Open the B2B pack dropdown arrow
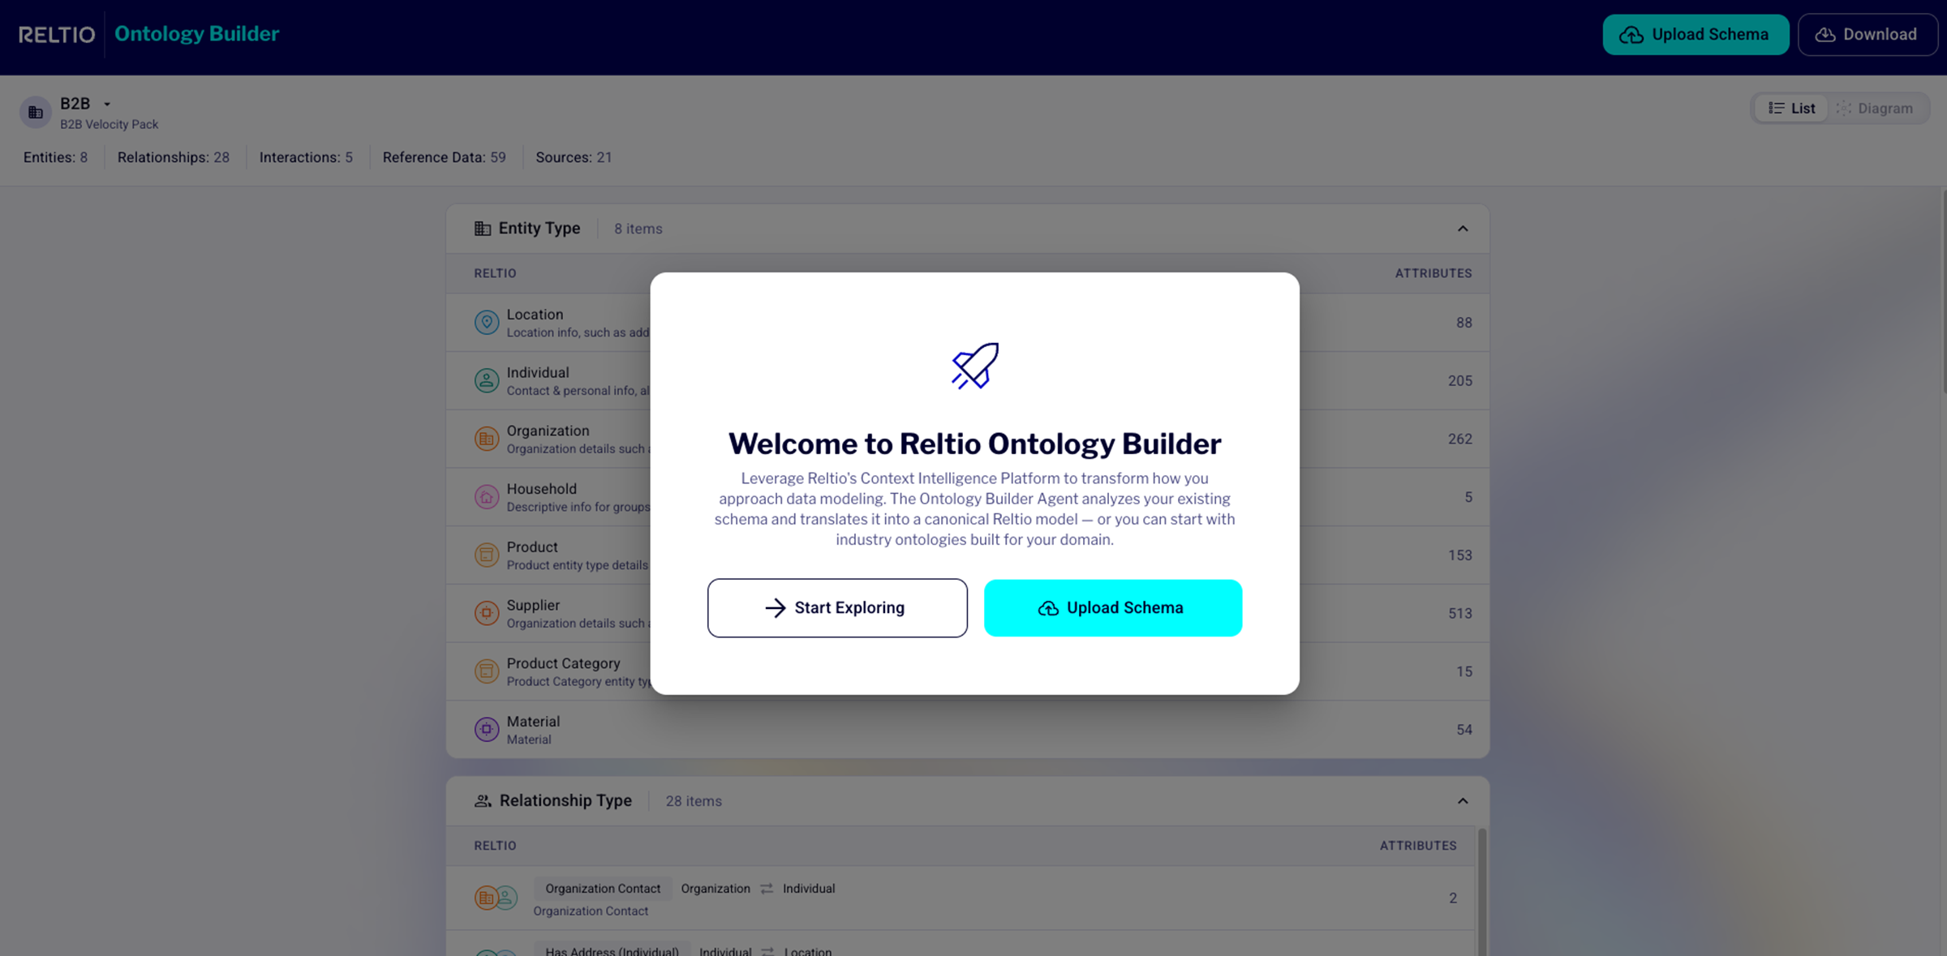1947x956 pixels. [x=107, y=104]
